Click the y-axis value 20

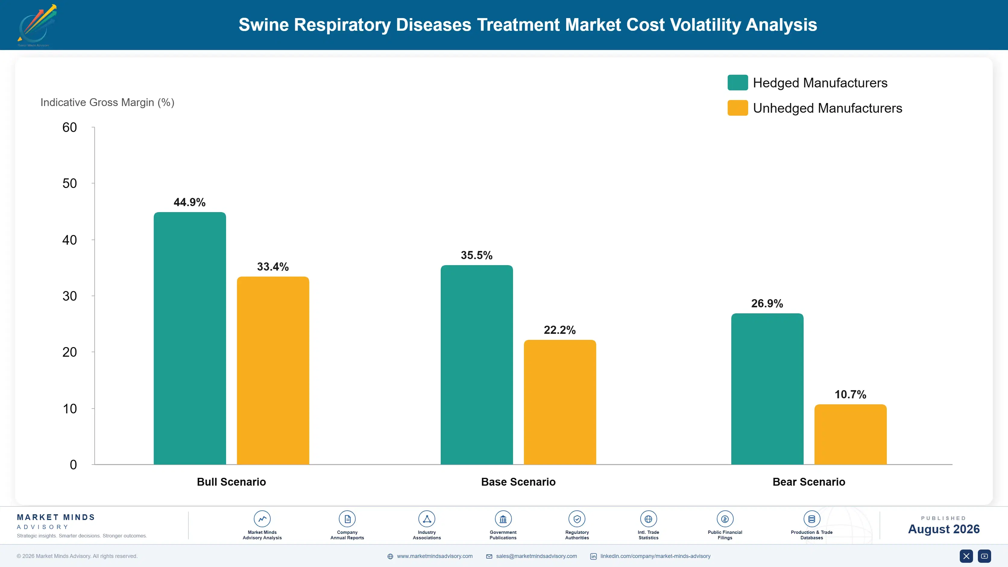(x=70, y=352)
